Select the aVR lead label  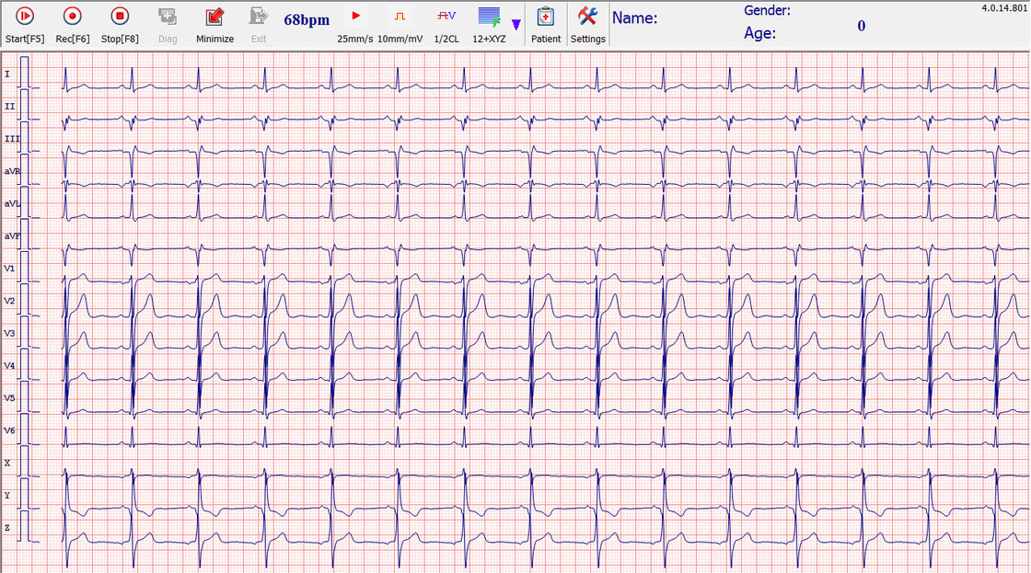pyautogui.click(x=12, y=171)
